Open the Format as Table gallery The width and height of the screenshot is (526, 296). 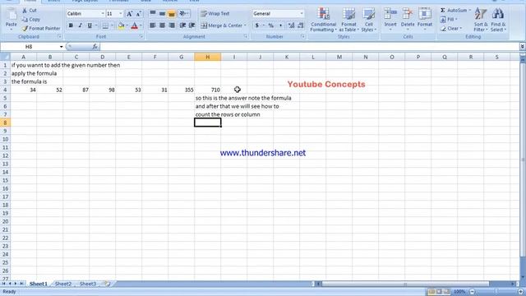(348, 20)
